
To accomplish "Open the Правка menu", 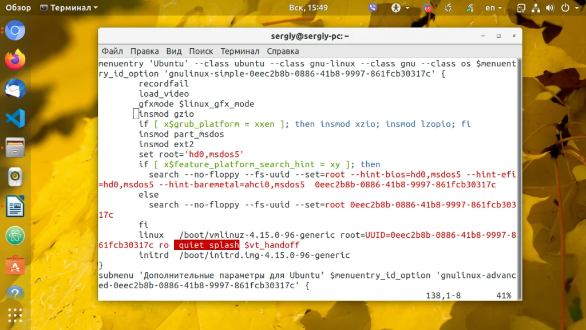I will [145, 51].
